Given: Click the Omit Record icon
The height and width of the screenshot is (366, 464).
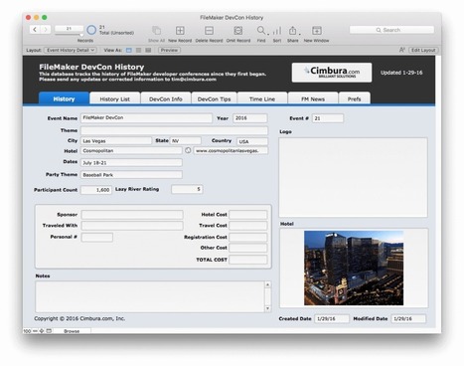Looking at the screenshot, I should coord(238,31).
